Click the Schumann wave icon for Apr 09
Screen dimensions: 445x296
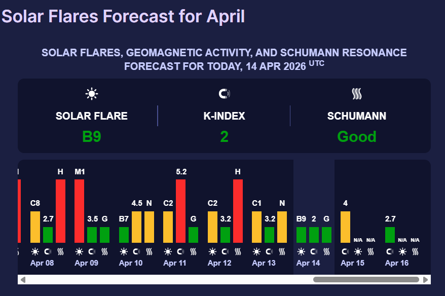105,251
